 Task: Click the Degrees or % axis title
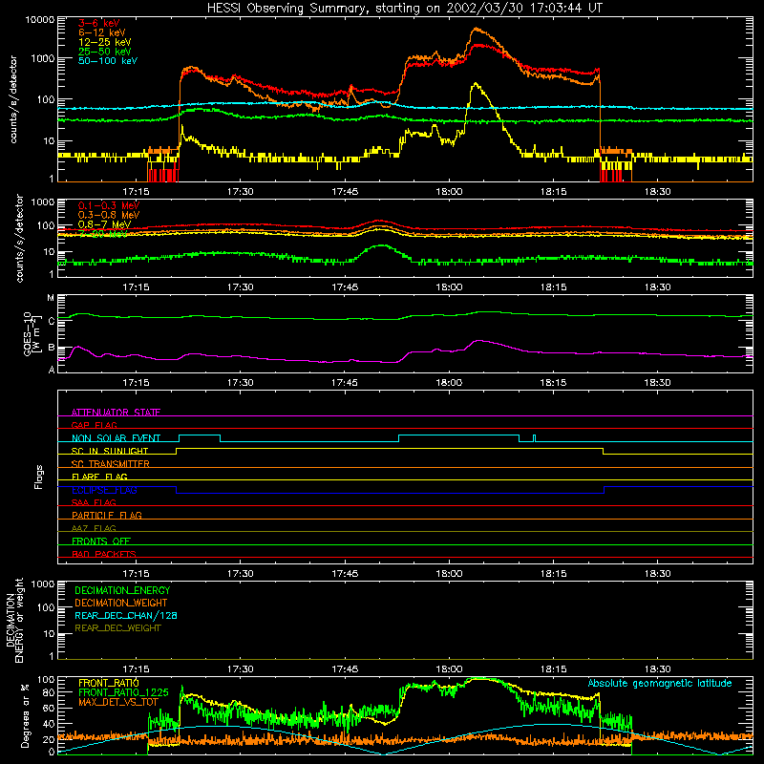pos(26,716)
